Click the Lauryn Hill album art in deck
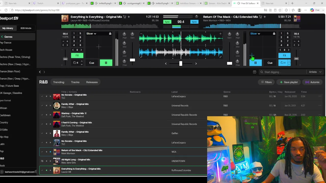The height and width of the screenshot is (183, 326). click(x=65, y=18)
